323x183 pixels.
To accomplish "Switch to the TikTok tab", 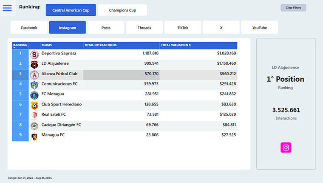I will 183,27.
